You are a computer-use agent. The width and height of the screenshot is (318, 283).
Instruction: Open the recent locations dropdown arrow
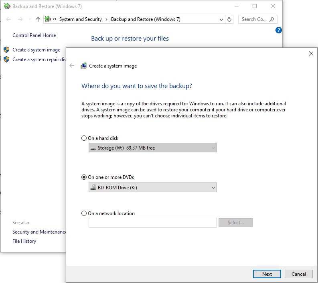point(30,19)
